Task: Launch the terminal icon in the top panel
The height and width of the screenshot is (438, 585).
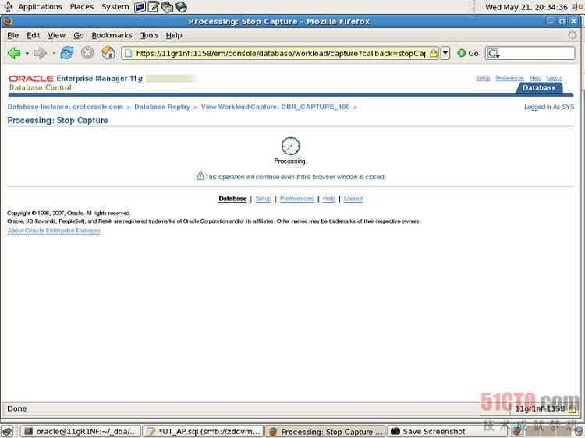Action: click(x=140, y=7)
